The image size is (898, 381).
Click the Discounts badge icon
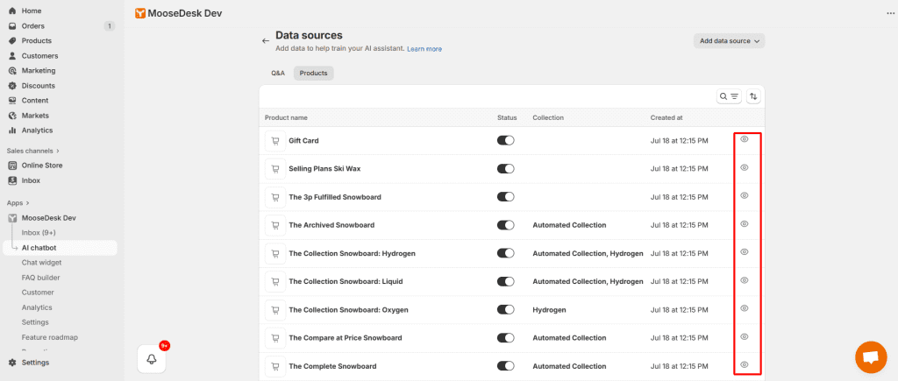(x=12, y=85)
